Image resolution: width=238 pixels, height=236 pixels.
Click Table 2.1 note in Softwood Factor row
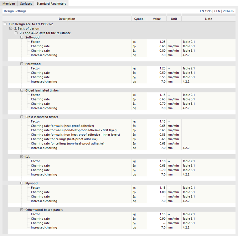click(x=189, y=42)
